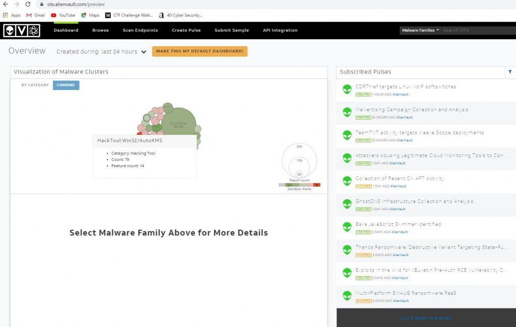Image resolution: width=516 pixels, height=327 pixels.
Task: Open the Apps bookmark grid icon
Action: [5, 15]
